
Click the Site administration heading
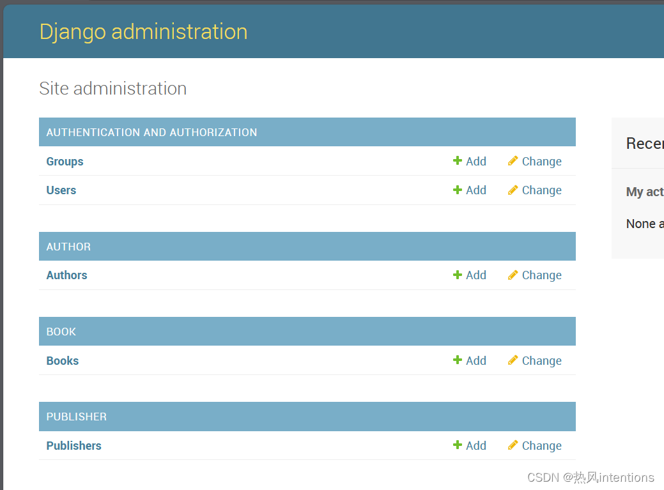[x=112, y=88]
